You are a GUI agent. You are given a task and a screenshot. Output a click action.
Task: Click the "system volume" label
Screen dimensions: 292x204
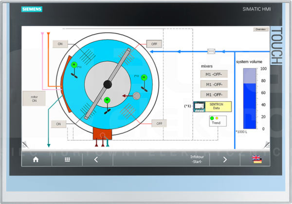pyautogui.click(x=249, y=62)
